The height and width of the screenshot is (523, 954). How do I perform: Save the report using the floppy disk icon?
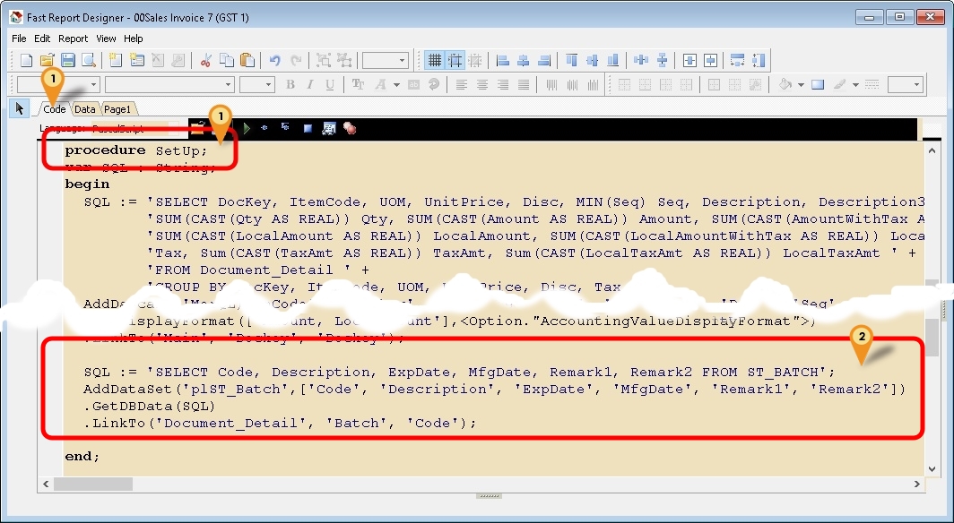pos(67,61)
